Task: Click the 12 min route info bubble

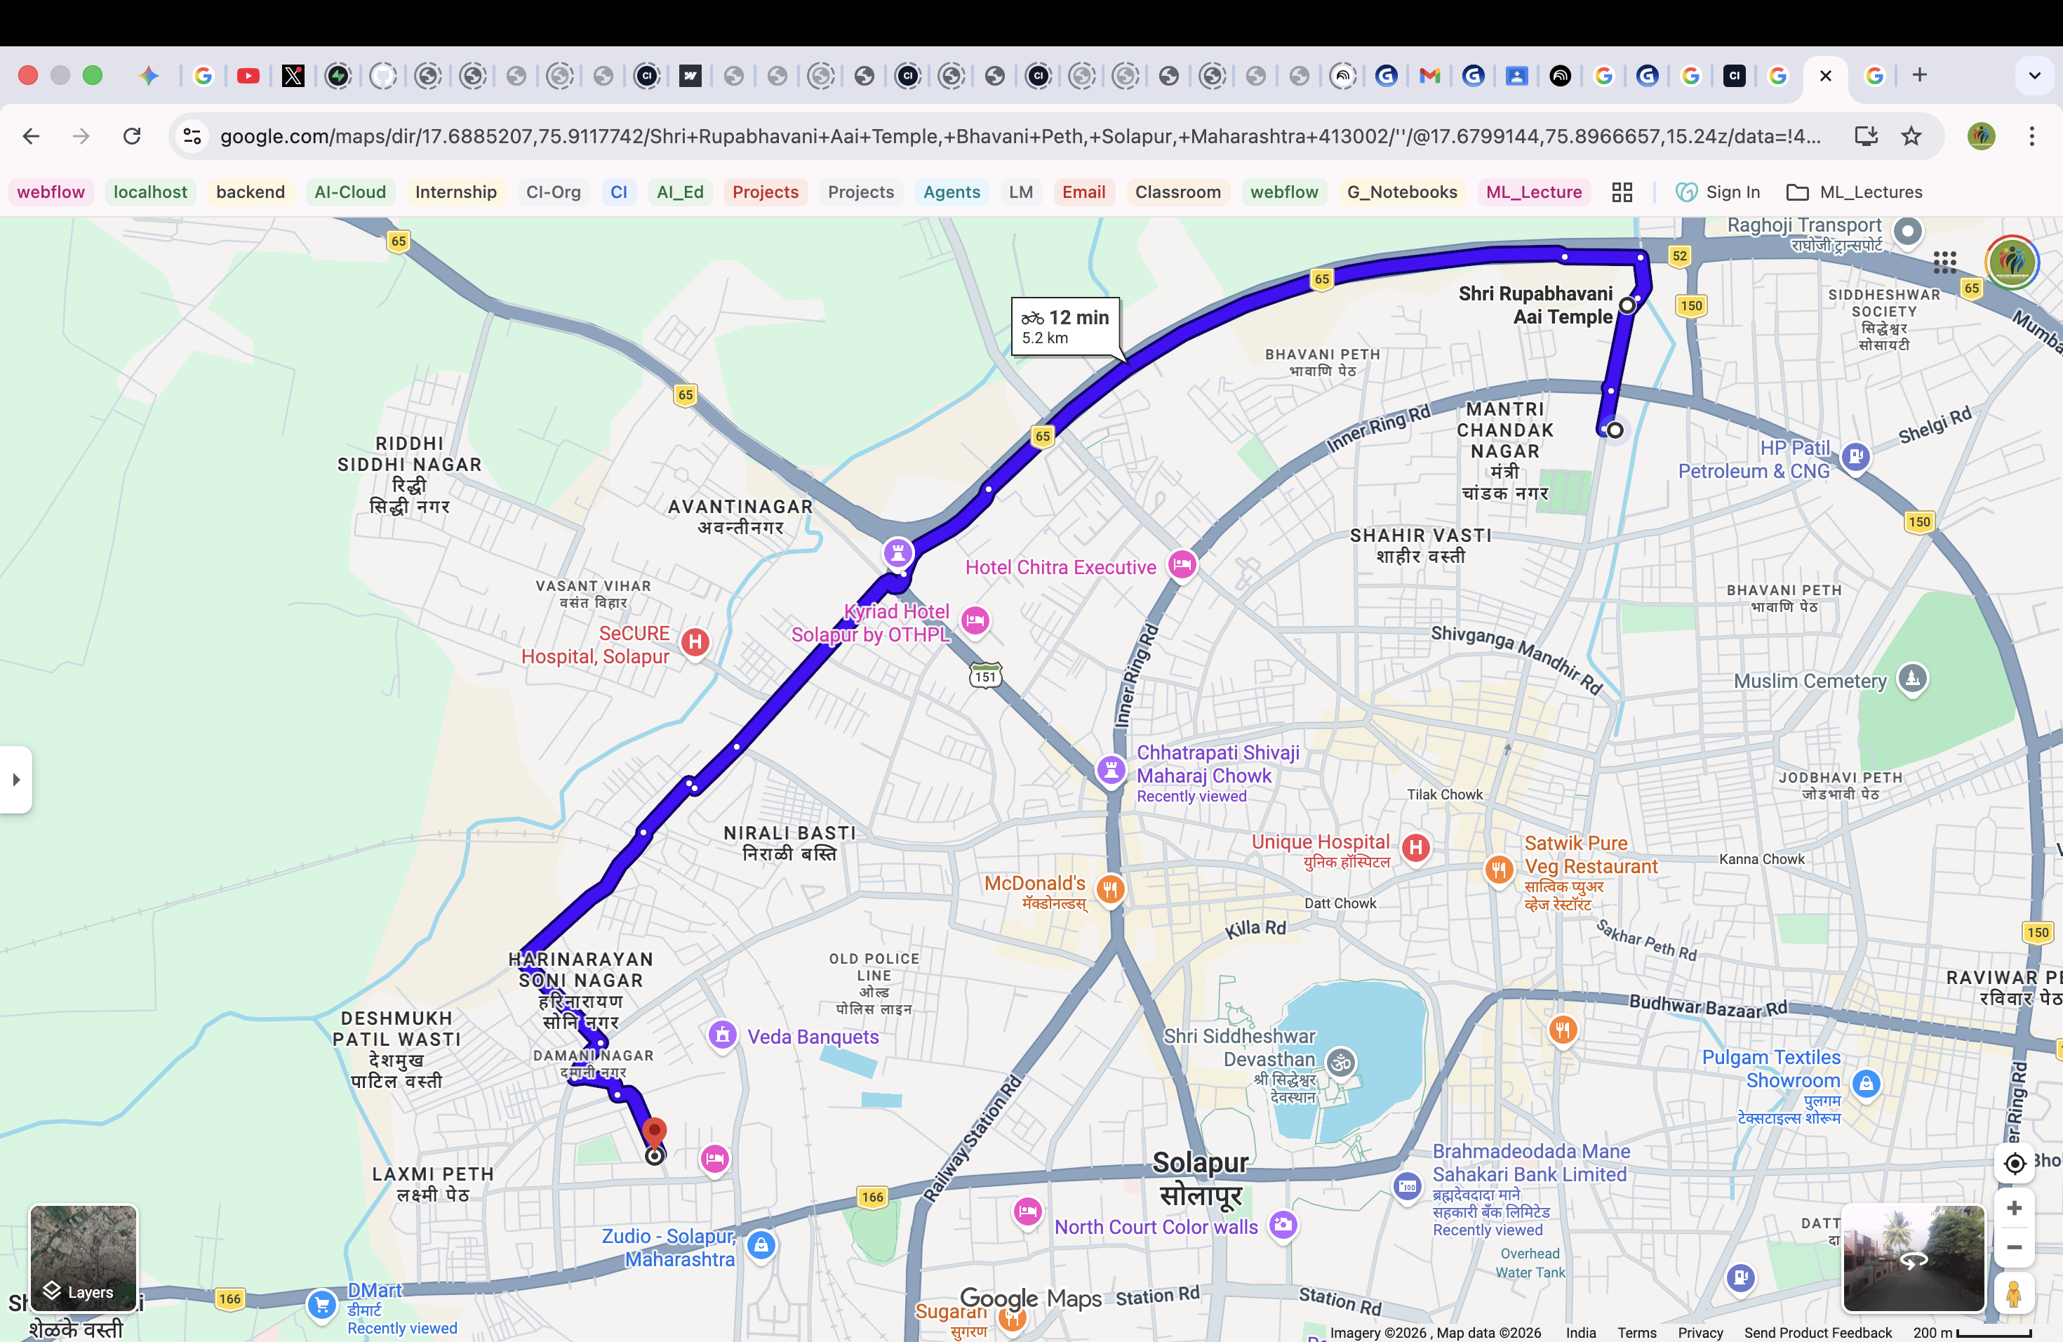Action: [1065, 327]
